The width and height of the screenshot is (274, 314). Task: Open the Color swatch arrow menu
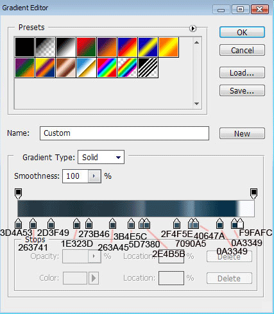94,278
